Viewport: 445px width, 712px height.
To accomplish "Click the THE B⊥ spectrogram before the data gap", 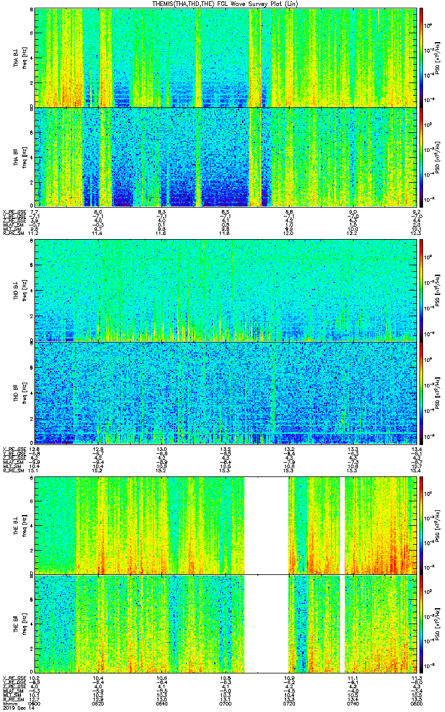I will click(139, 525).
